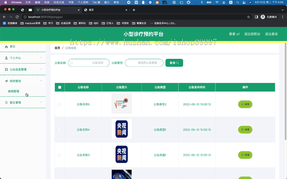Screen dimensions: 287x179
Task: Click the notification bell icon in menu bar
Action: (143, 2)
